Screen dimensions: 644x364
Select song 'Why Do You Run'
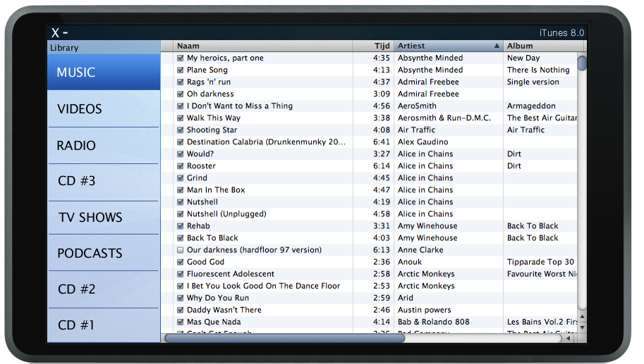(218, 298)
